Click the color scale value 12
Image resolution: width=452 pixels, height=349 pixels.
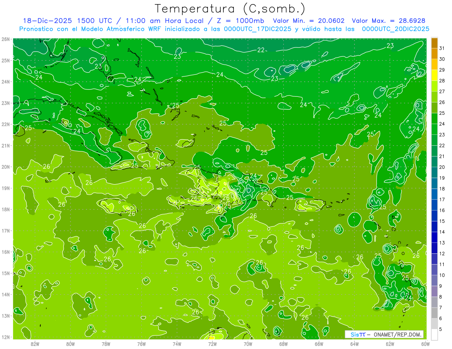(442, 253)
